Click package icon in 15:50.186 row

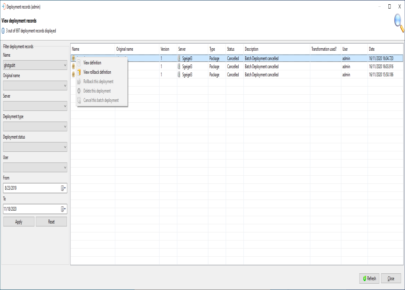(73, 75)
